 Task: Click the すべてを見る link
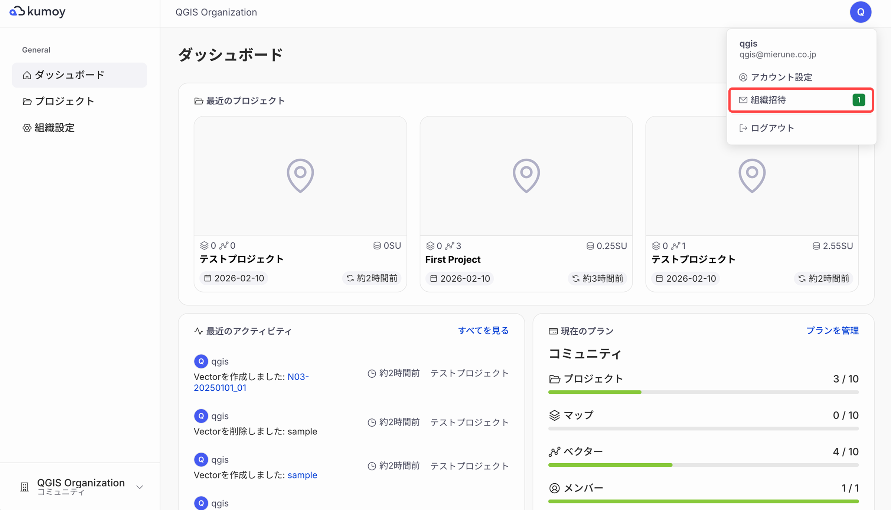(x=483, y=331)
